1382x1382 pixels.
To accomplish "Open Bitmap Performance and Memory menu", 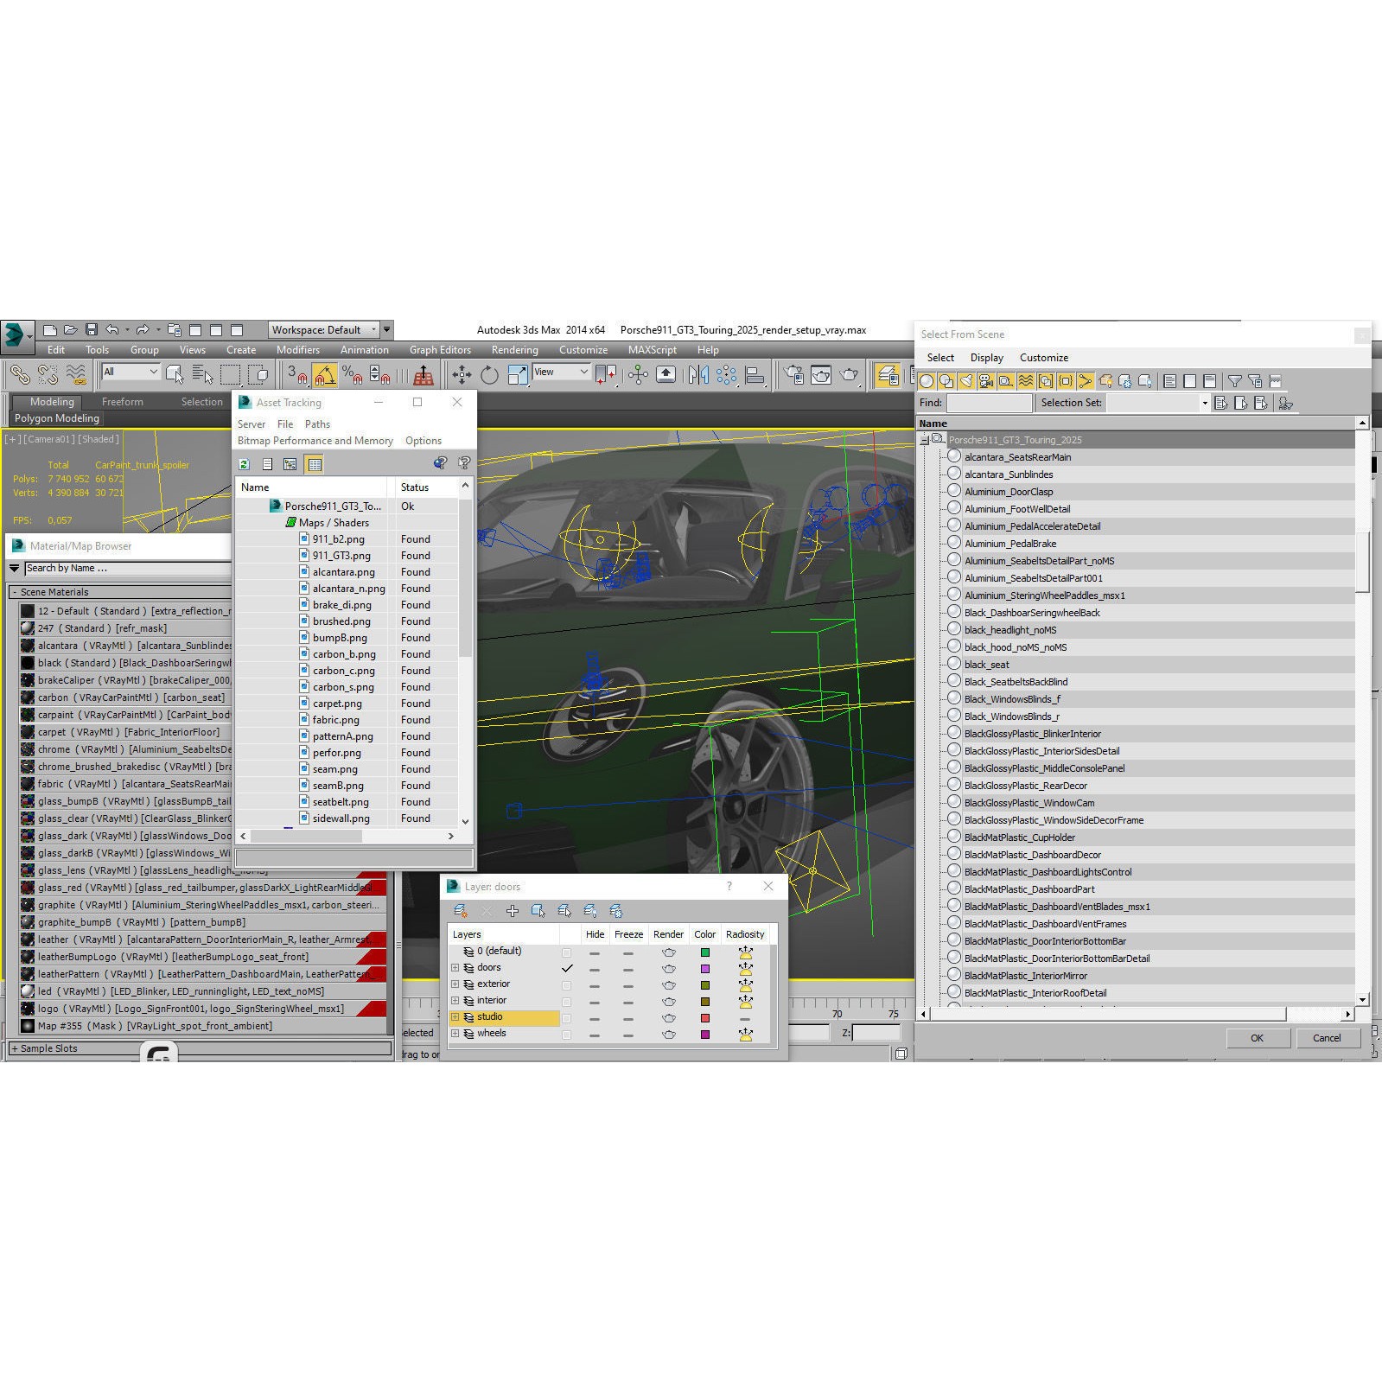I will click(315, 441).
